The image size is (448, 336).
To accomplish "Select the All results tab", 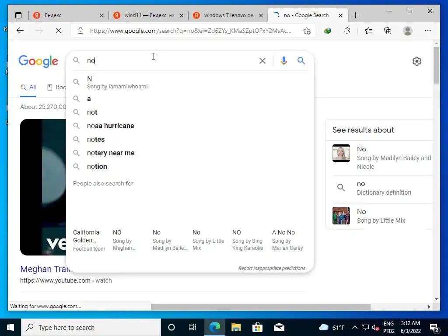I will tap(28, 87).
